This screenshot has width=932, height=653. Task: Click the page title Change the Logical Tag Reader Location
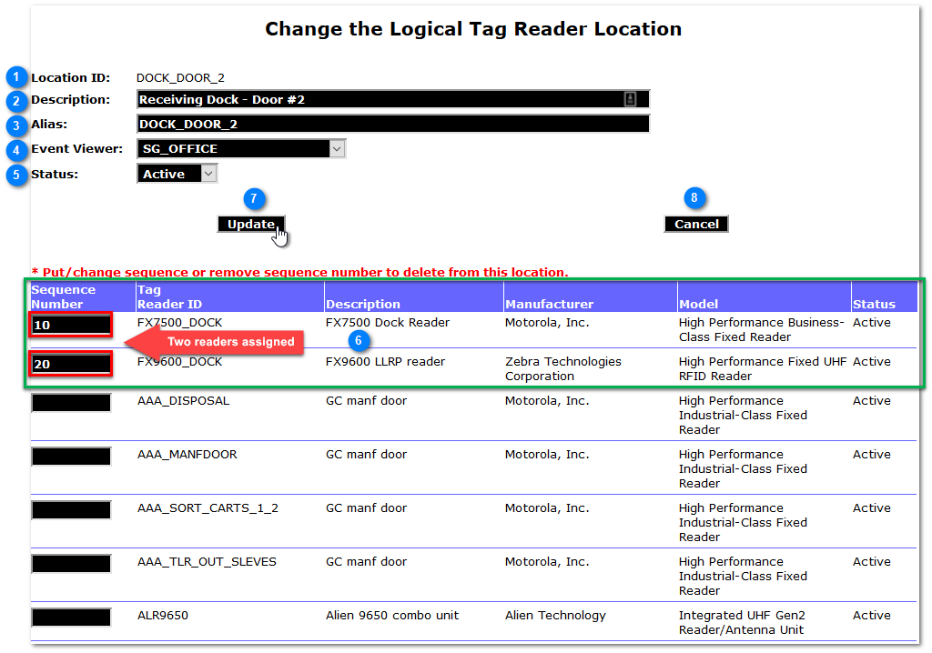(473, 28)
